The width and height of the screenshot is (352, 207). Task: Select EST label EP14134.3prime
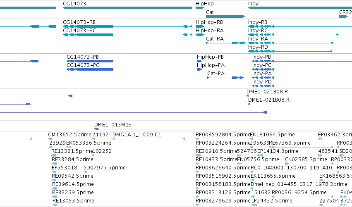click(278, 152)
